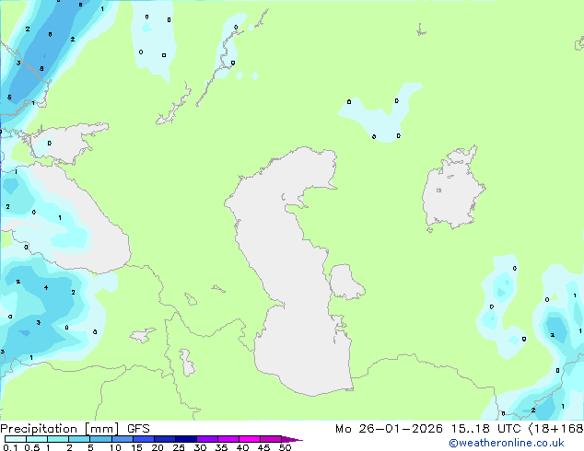584x451 pixels.
Task: Click the 0.5 to 1 mm legend swatch
Action: [37, 439]
